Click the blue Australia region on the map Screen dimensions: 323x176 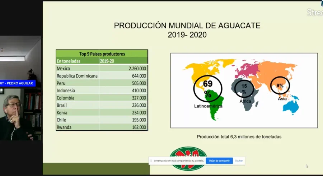coord(291,106)
